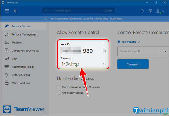This screenshot has height=116, width=169.
Task: Click the Your ID number ending 980
Action: pyautogui.click(x=76, y=51)
